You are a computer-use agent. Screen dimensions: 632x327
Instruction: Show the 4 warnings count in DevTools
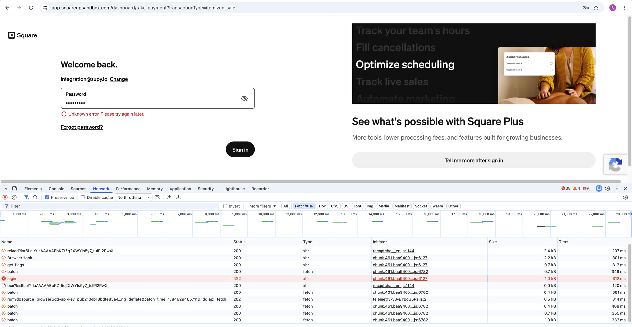577,188
